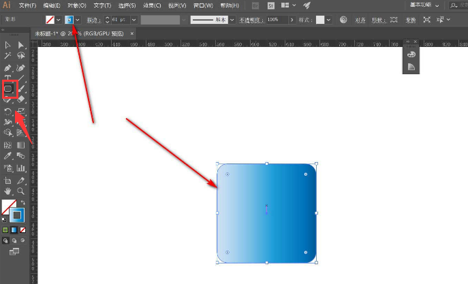Screen dimensions: 468x284
Task: Select the Selection tool (black arrow)
Action: [x=7, y=45]
